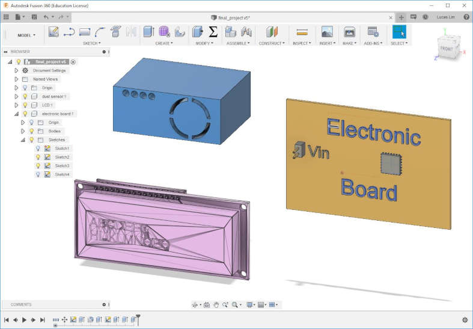Open the MODIFY menu
473x329 pixels.
(204, 43)
